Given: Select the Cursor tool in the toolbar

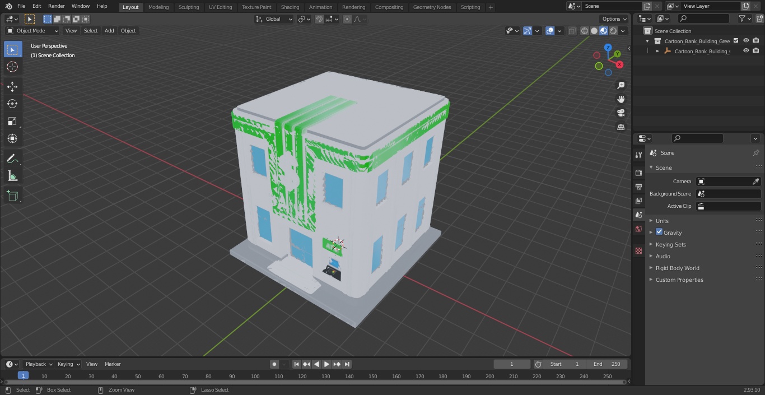Looking at the screenshot, I should tap(12, 67).
